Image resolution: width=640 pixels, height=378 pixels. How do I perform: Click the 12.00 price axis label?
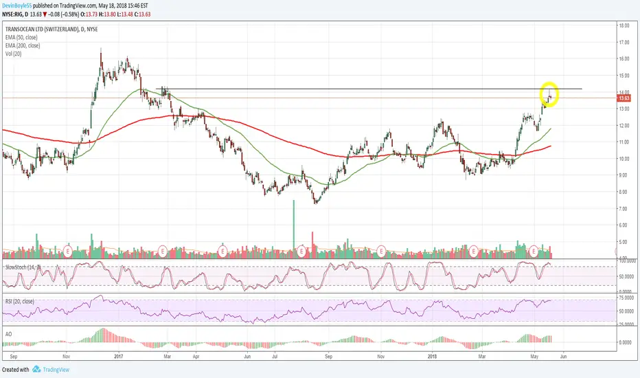tap(624, 126)
